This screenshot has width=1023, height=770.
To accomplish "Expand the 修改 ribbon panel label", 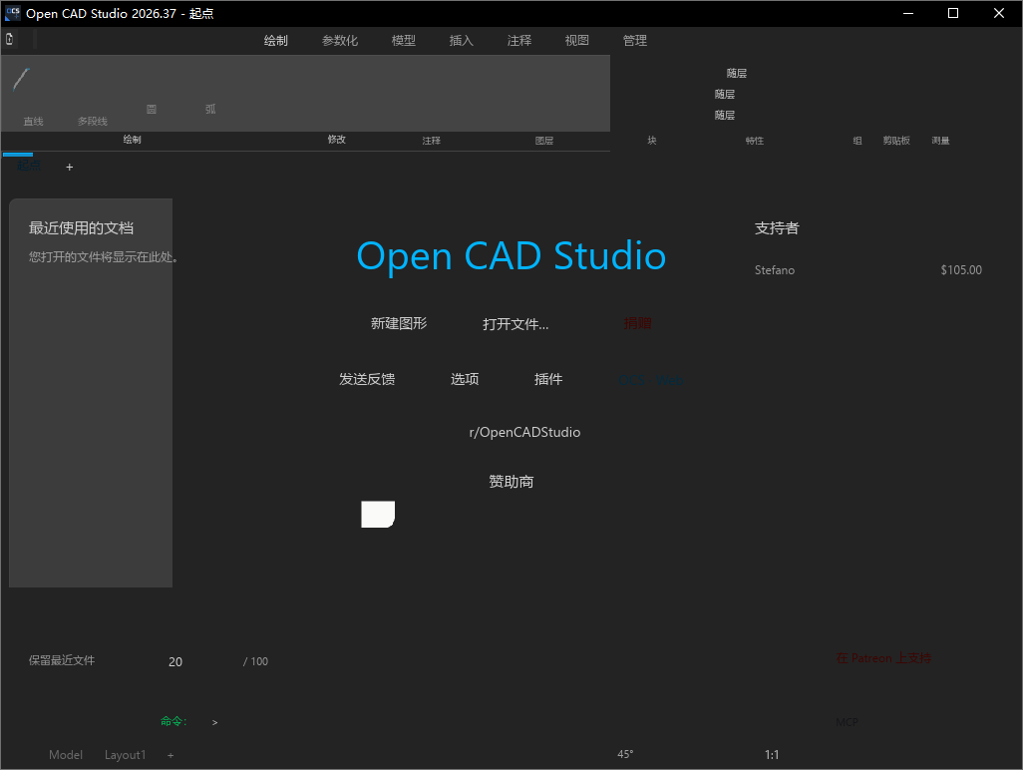I will 337,140.
